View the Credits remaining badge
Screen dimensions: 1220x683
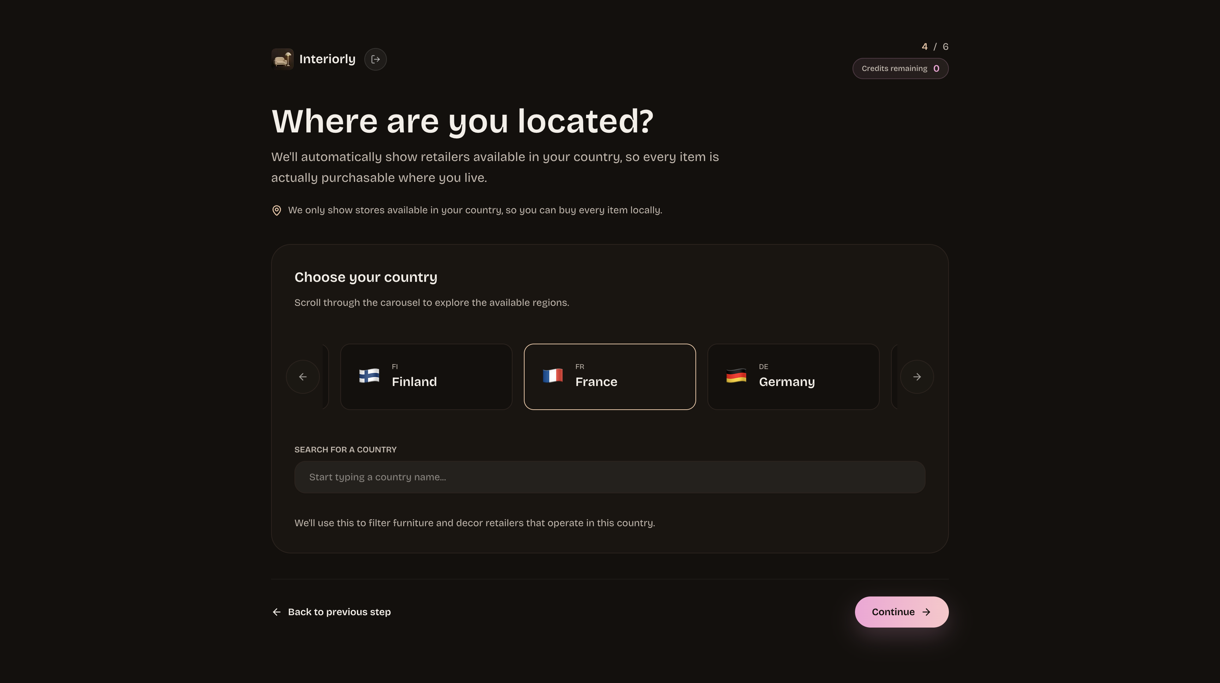(900, 68)
